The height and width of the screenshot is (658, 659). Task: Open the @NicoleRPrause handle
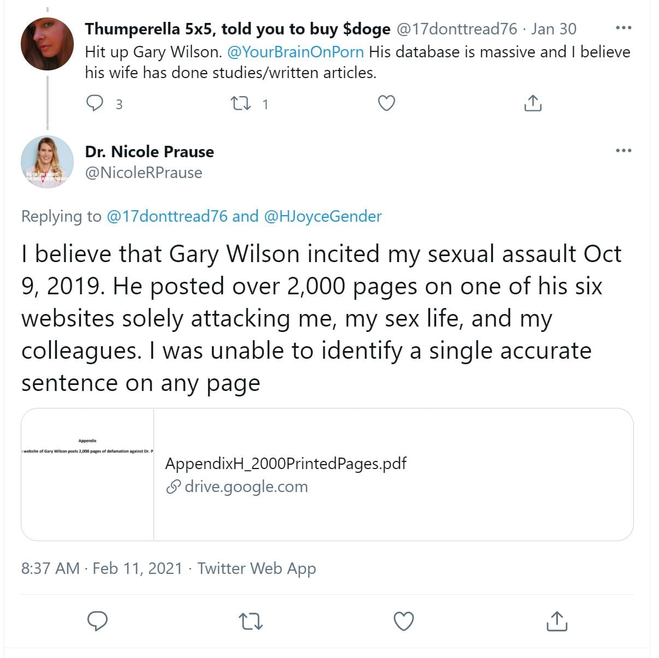click(x=144, y=173)
